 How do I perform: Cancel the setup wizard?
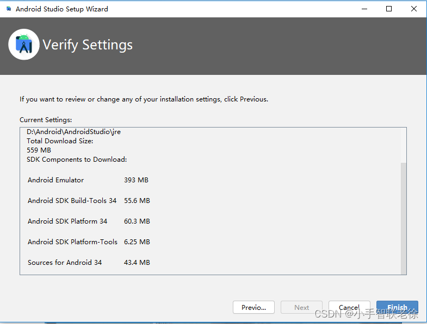pos(349,307)
